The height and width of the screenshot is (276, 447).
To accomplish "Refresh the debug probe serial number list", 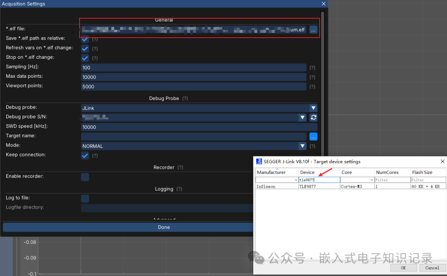I will click(x=313, y=118).
